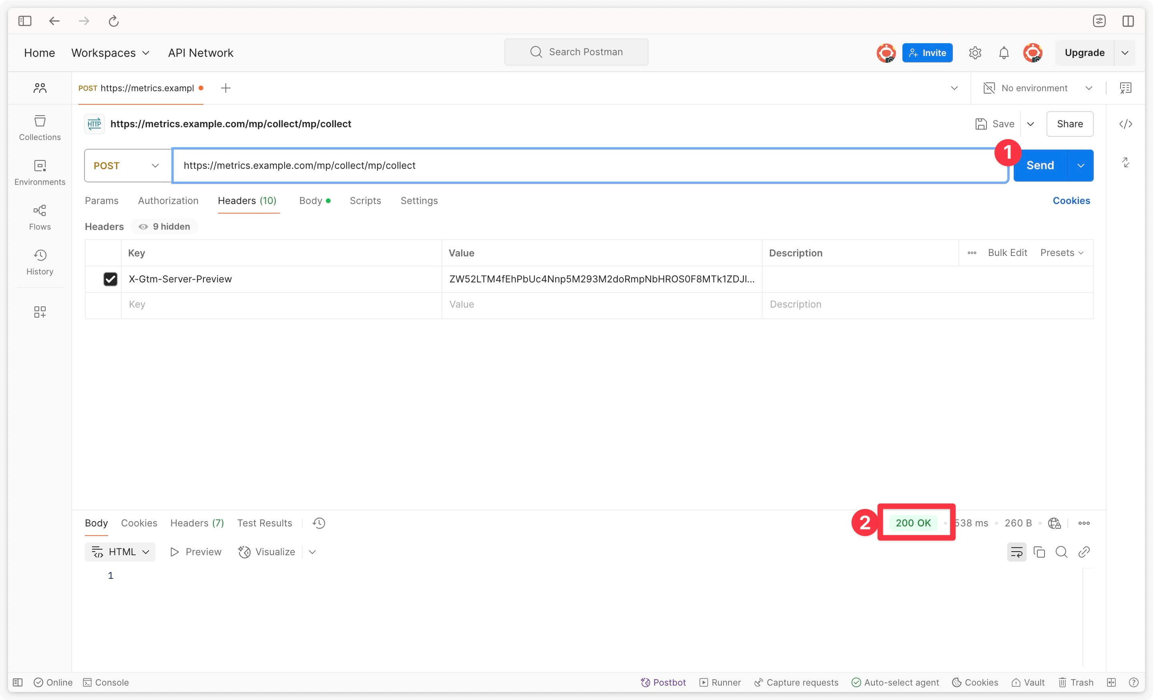Open the add-apps grid icon in sidebar
Screen dimensions: 1153x700
point(40,312)
